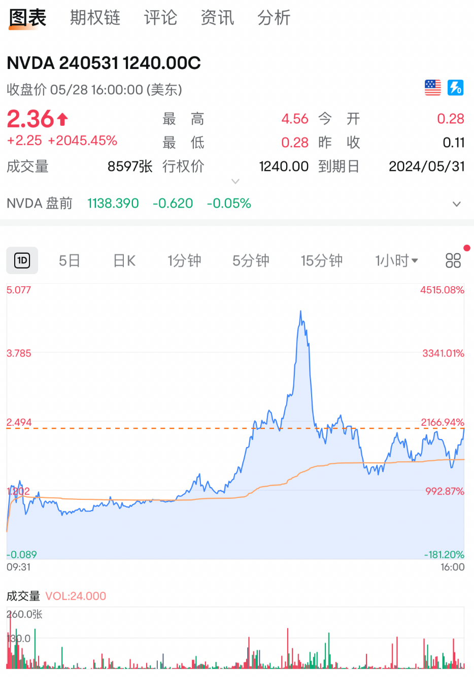Expand the quote details chevron

point(235,181)
